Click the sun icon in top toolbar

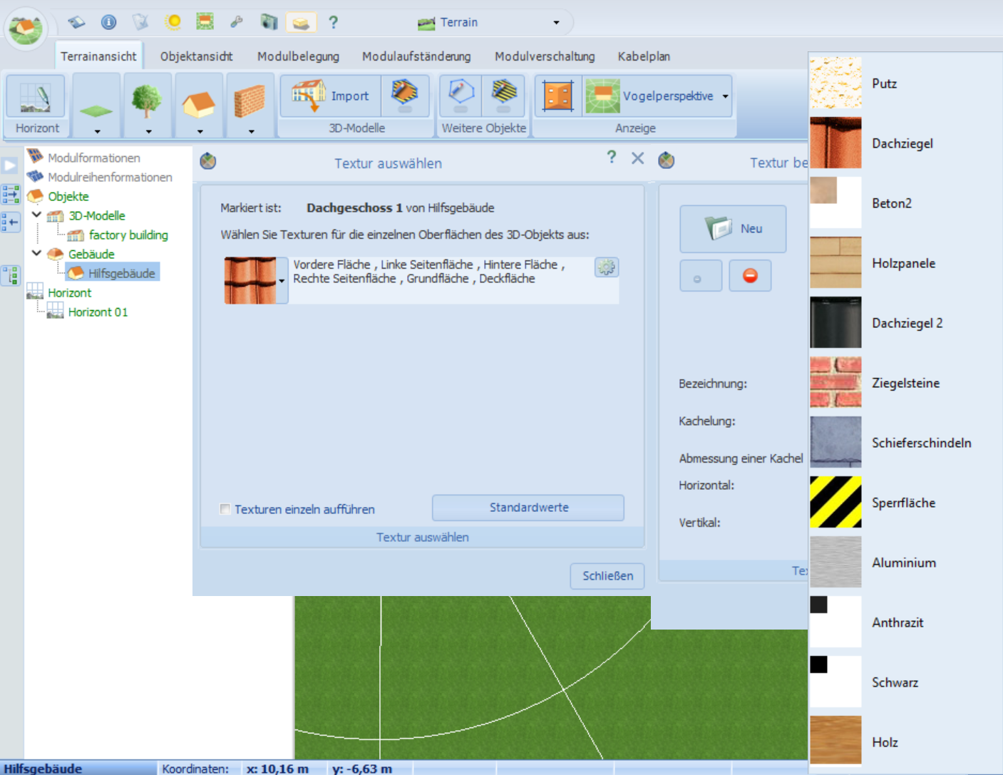[173, 22]
